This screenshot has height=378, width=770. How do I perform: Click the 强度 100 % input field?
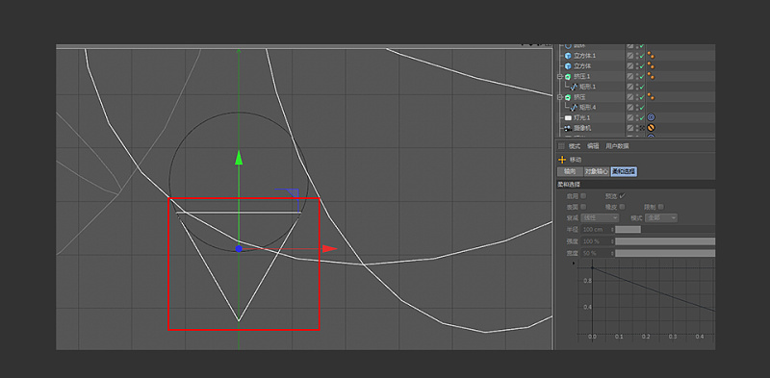pyautogui.click(x=596, y=241)
